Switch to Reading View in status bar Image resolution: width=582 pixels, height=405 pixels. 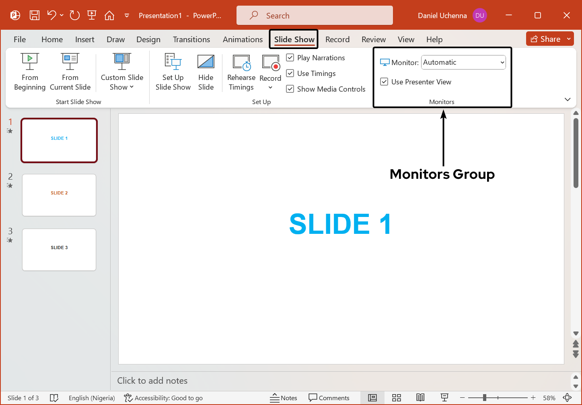420,398
